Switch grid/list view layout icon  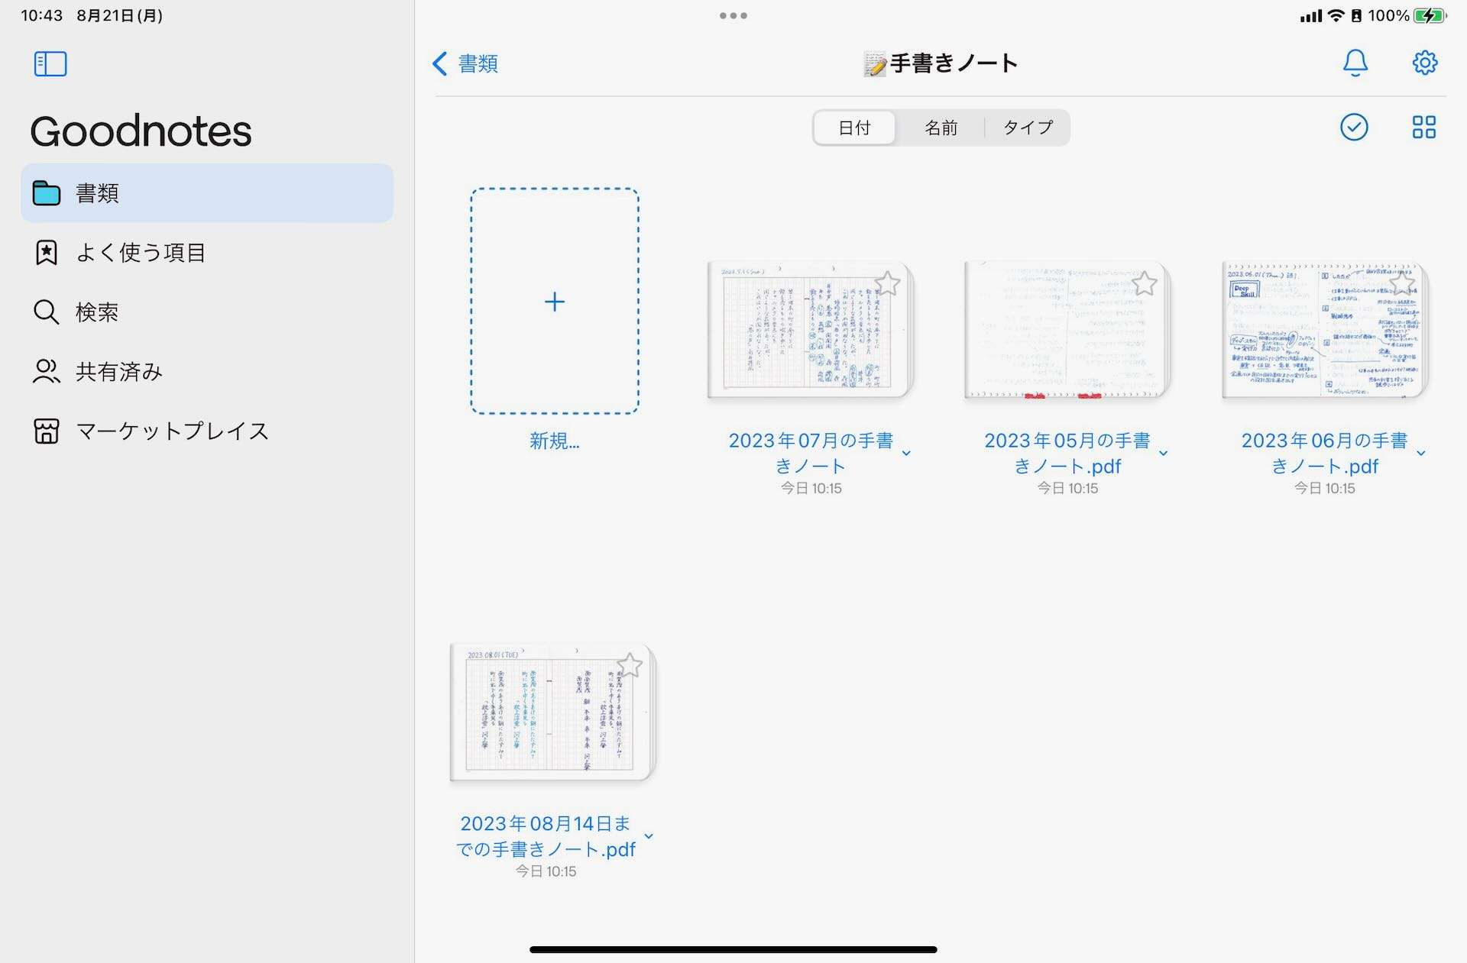coord(1423,127)
